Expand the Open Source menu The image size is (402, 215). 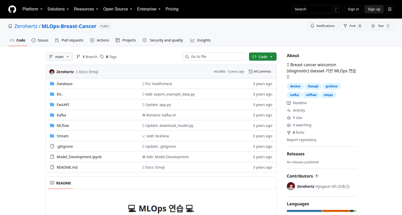118,9
